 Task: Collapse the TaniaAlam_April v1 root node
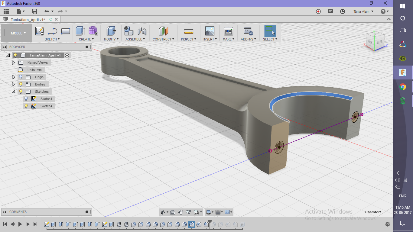[x=8, y=55]
